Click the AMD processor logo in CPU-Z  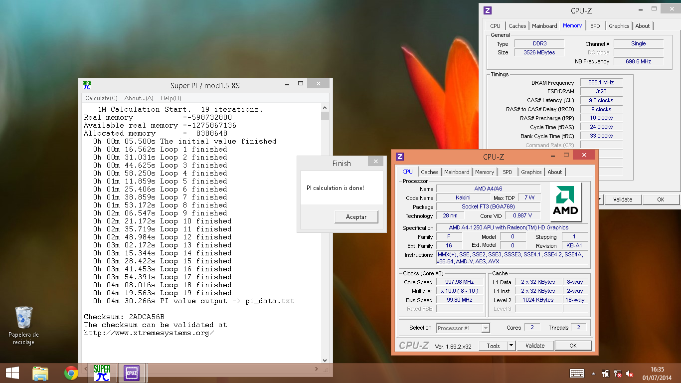[566, 202]
